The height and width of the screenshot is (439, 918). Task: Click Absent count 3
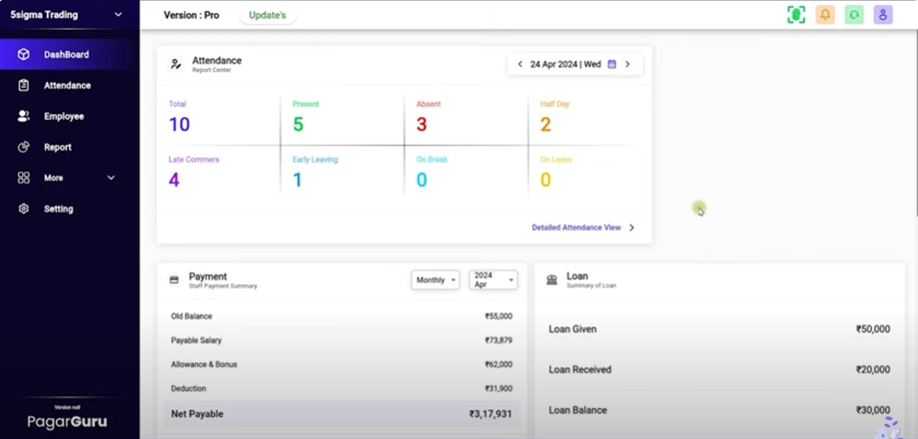tap(422, 125)
